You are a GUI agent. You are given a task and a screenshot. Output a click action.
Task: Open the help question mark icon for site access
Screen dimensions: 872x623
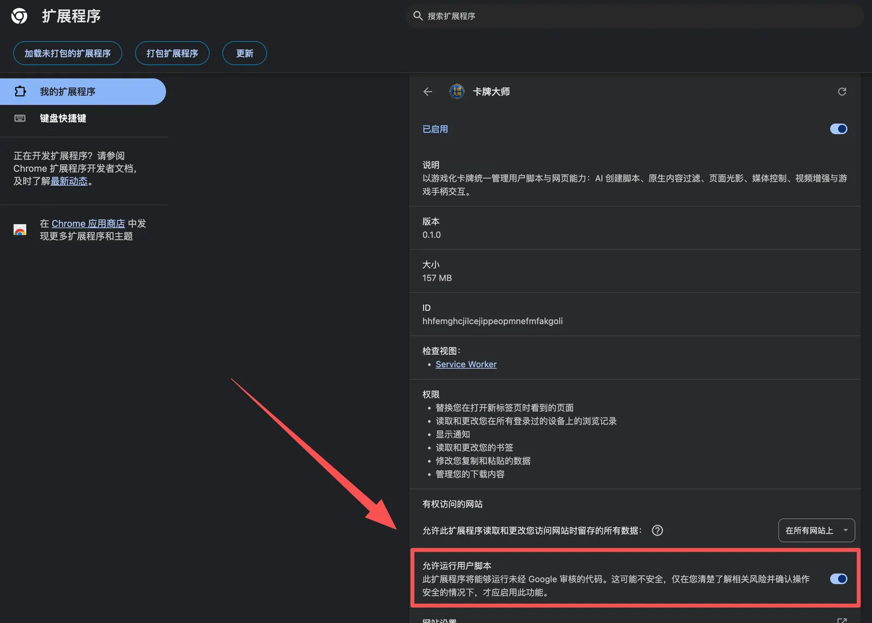[x=657, y=530]
